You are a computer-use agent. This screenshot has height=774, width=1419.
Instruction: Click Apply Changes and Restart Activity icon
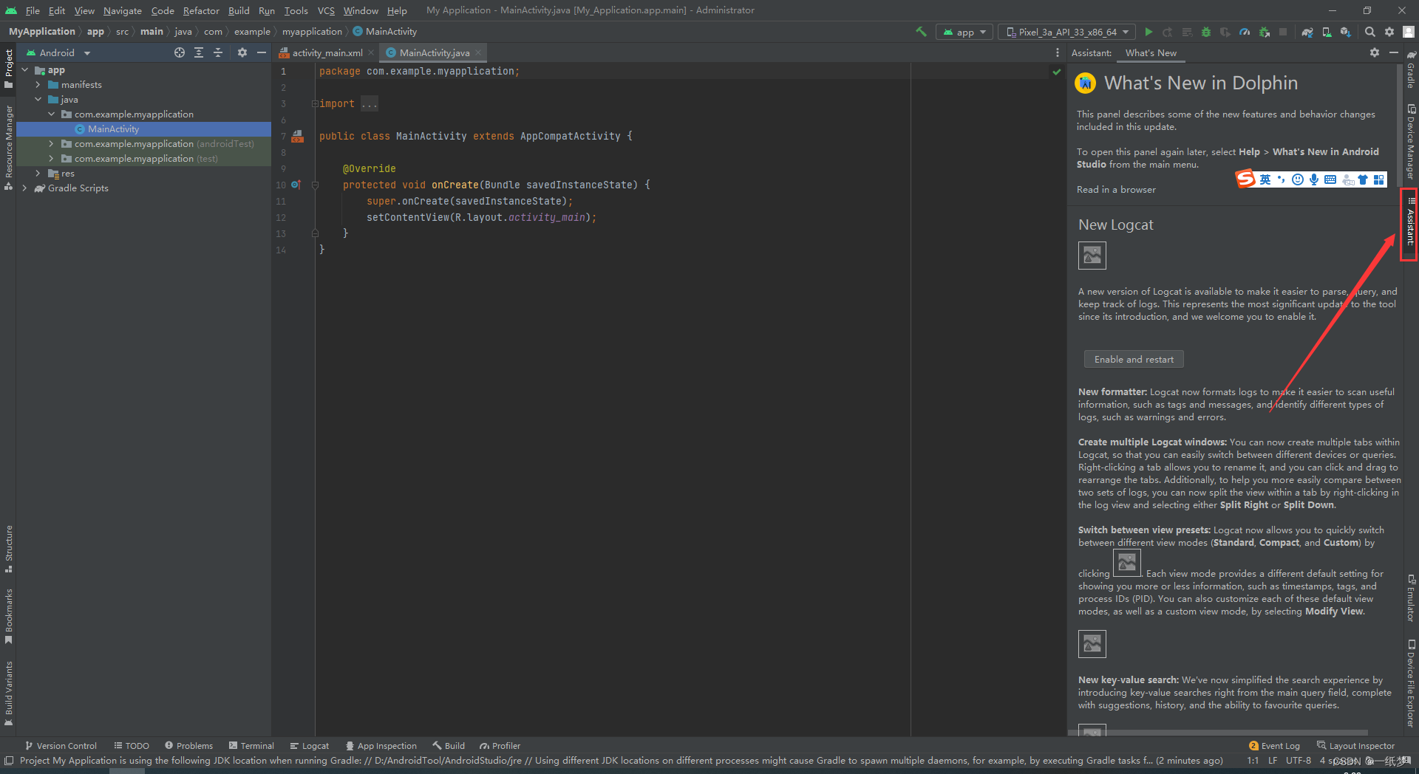pyautogui.click(x=1168, y=32)
